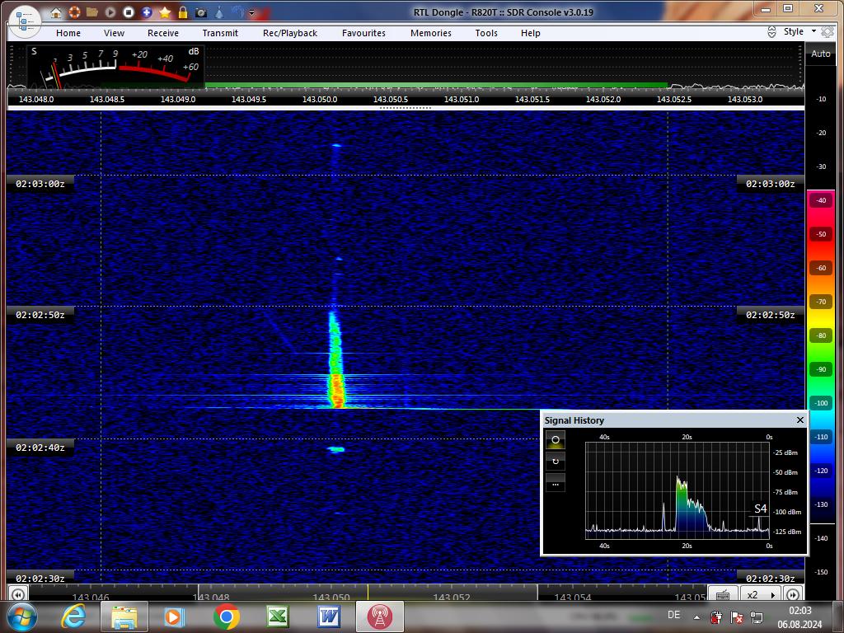The width and height of the screenshot is (844, 633).
Task: Click the gear icon next to Style
Action: 828,32
